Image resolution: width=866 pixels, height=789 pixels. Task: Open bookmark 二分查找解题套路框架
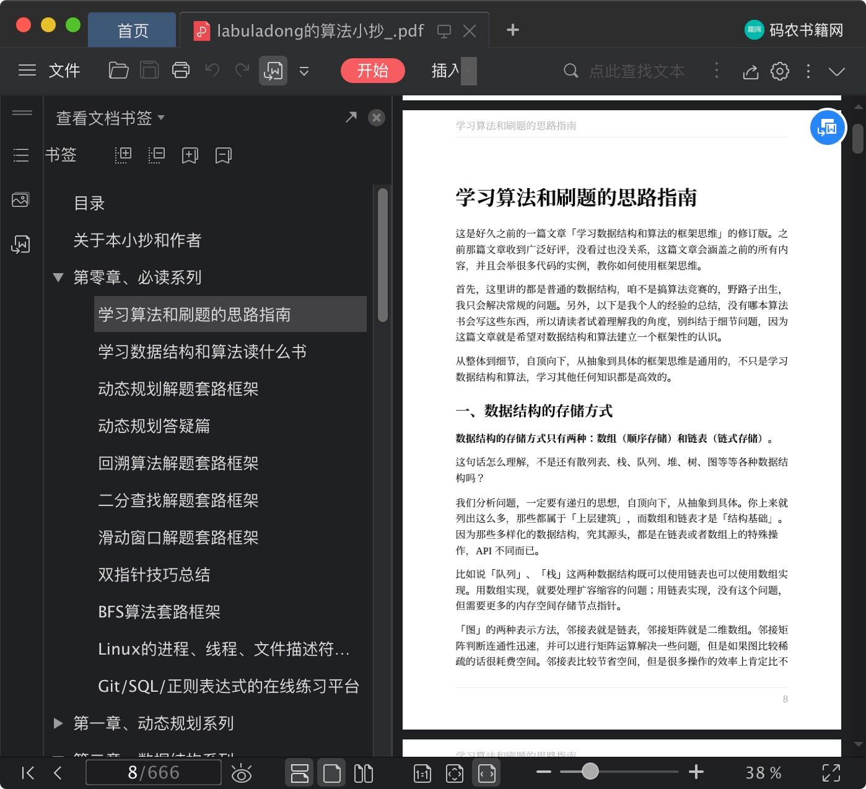point(178,500)
